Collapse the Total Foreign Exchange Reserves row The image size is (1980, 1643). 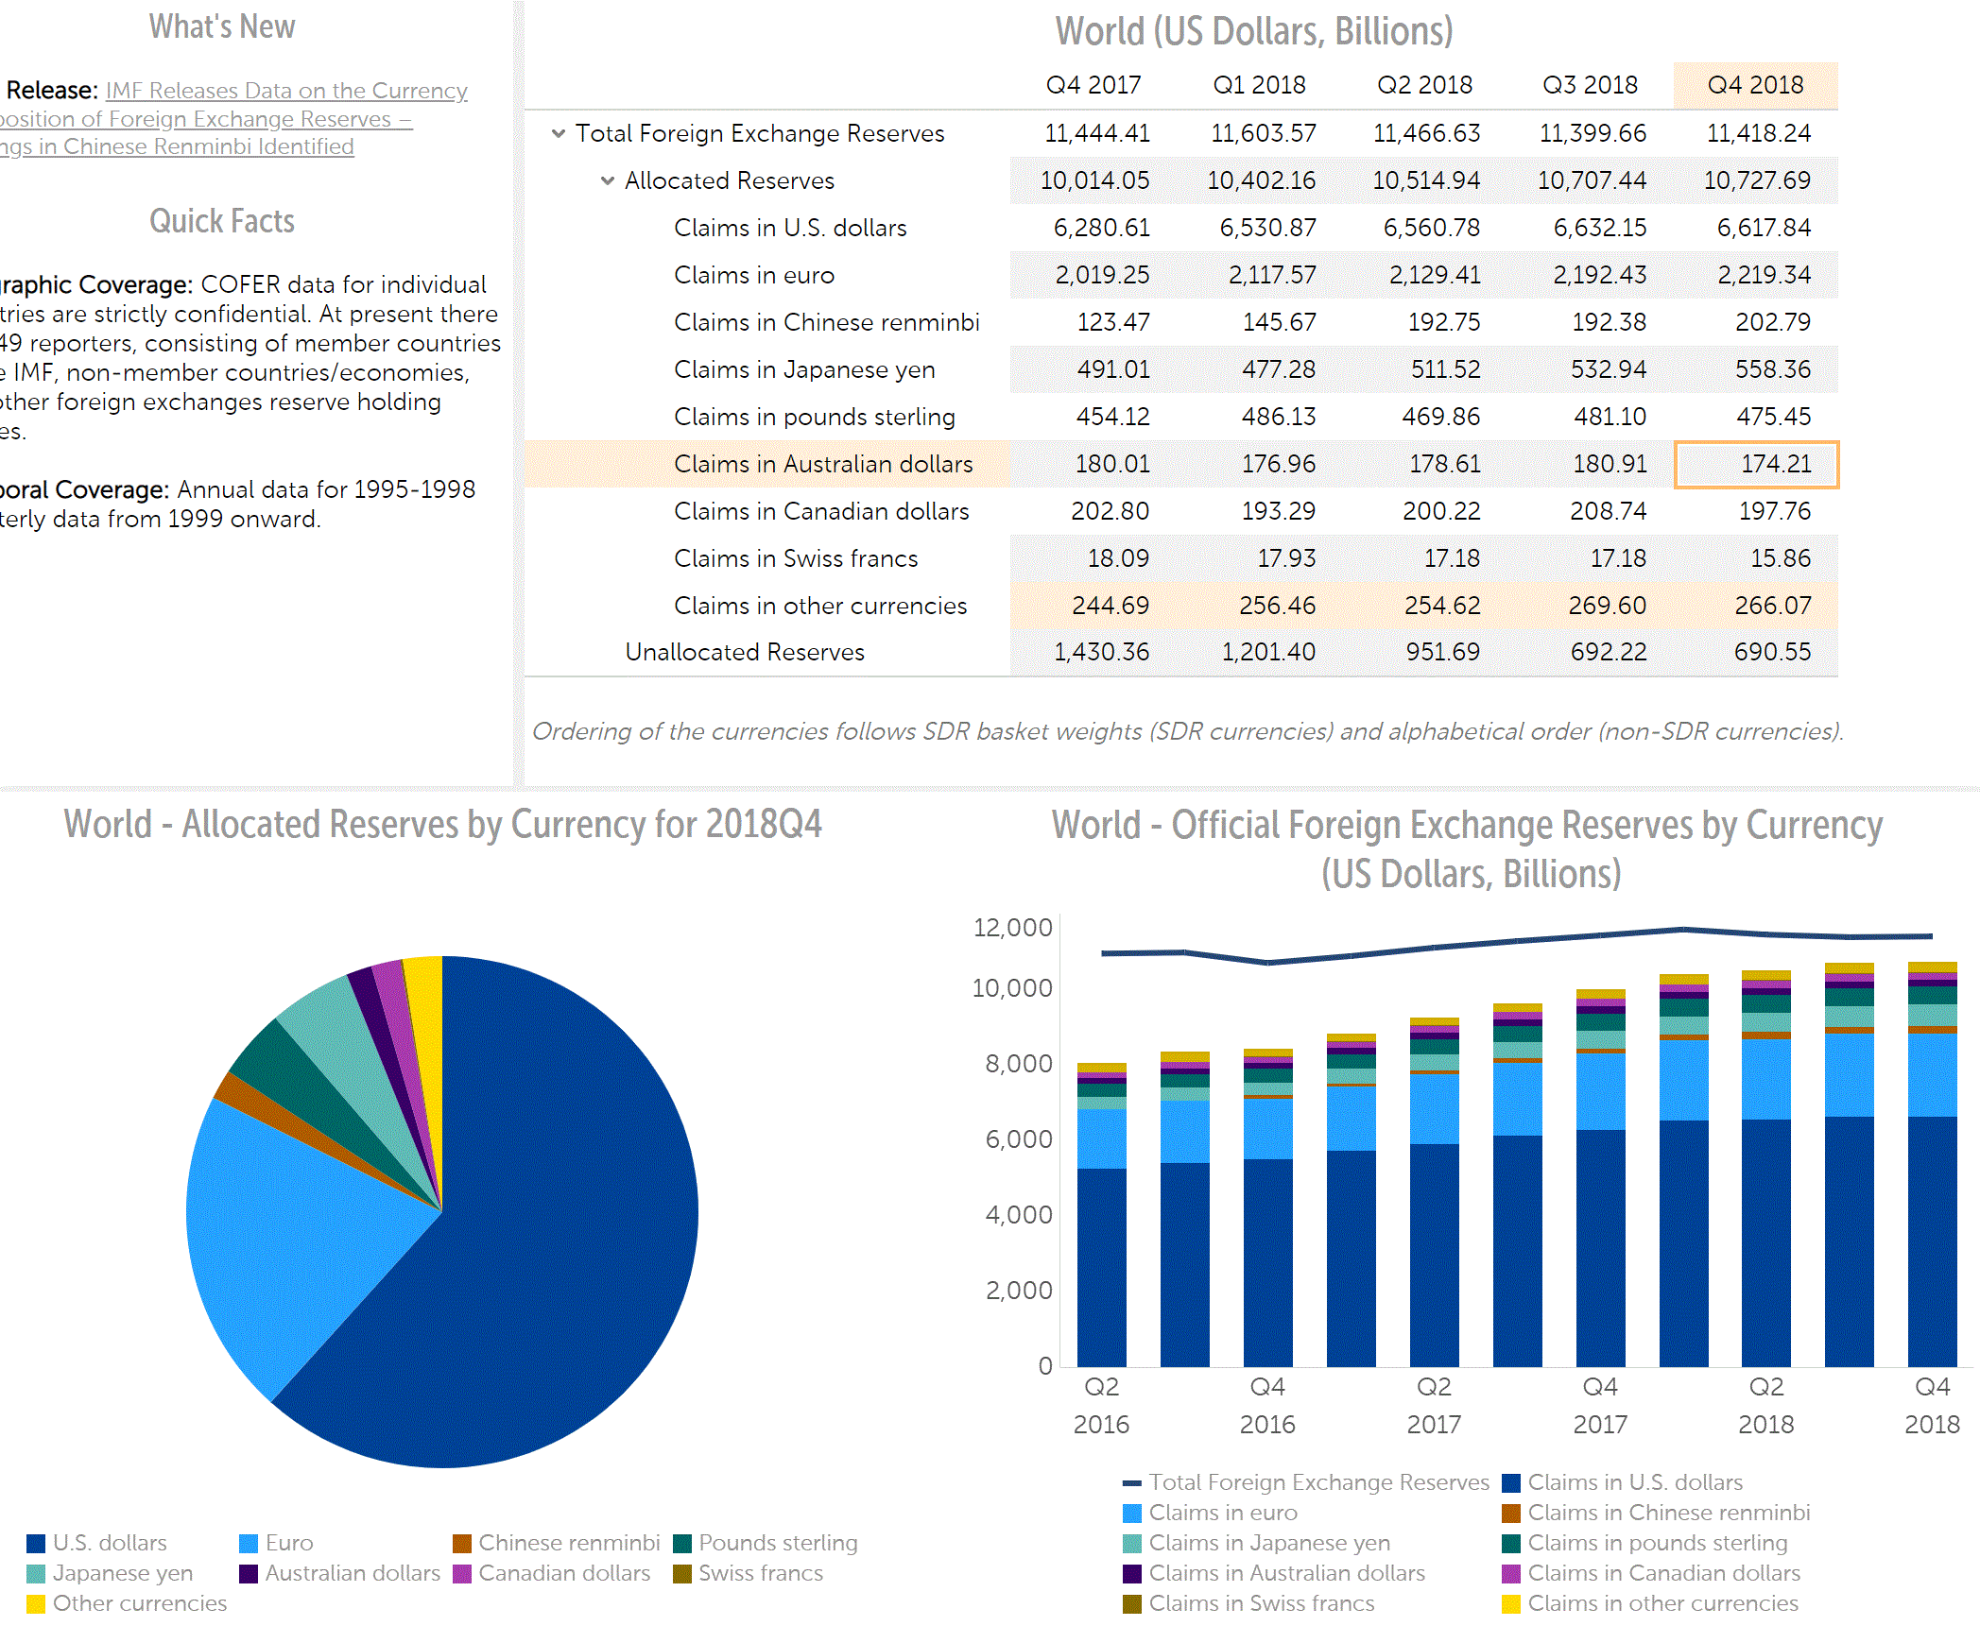point(559,134)
